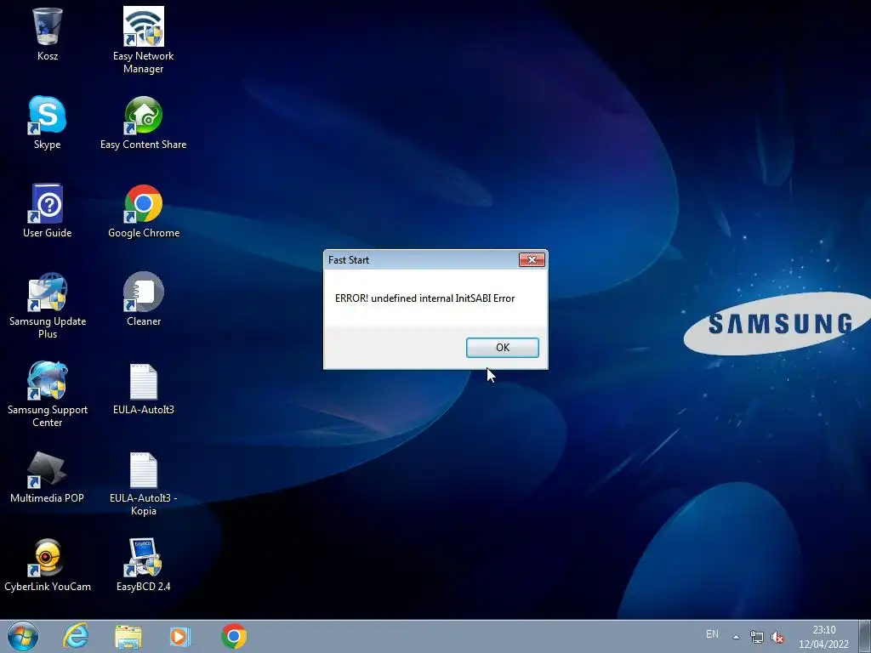871x653 pixels.
Task: Open the Kosz recycle bin icon
Action: point(48,33)
